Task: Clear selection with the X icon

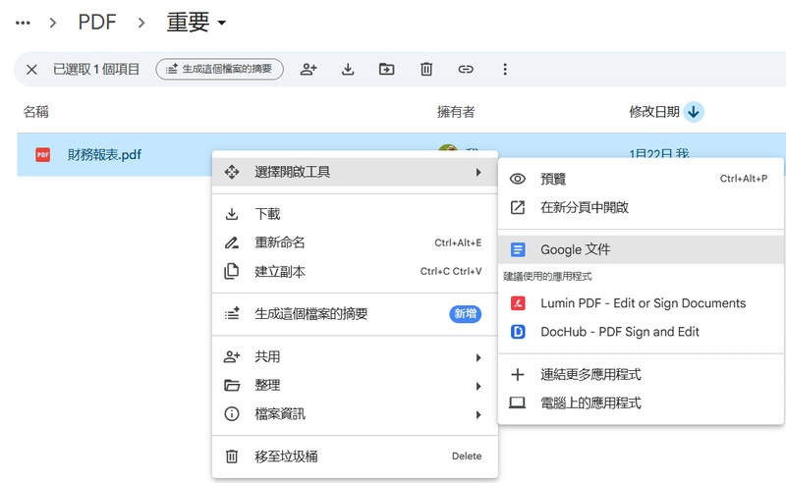Action: [31, 69]
